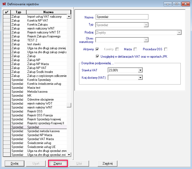Toggle the Aktywny checkbox

pos(97,49)
